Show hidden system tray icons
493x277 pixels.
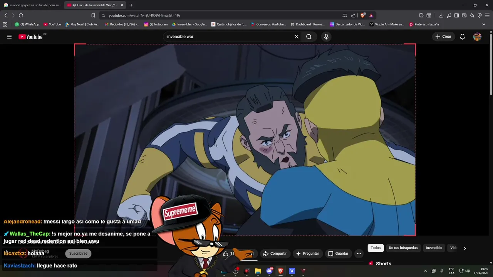tap(425, 271)
